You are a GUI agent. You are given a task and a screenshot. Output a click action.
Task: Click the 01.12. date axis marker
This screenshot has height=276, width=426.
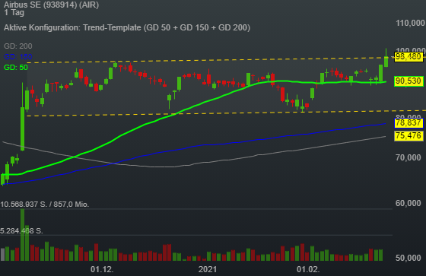tap(102, 269)
